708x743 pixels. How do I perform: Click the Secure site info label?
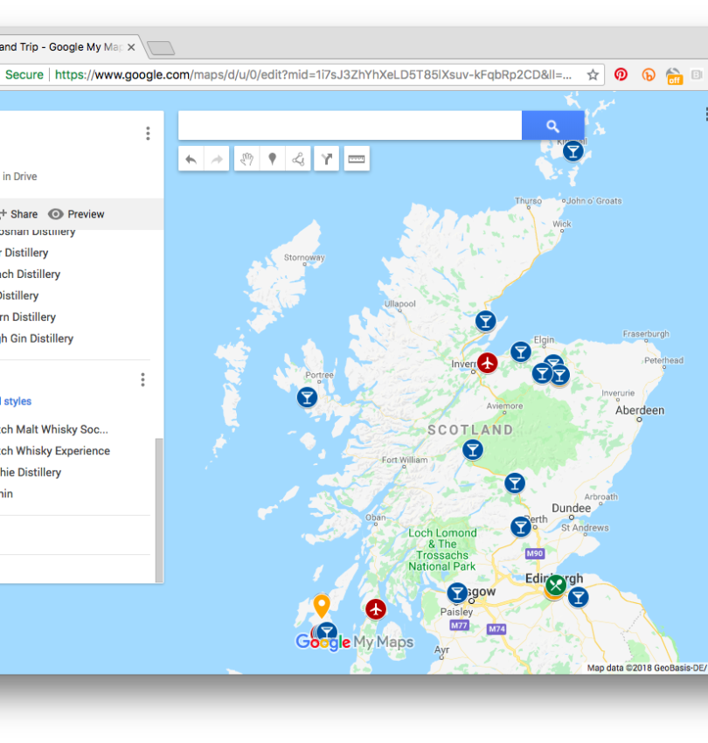point(24,75)
